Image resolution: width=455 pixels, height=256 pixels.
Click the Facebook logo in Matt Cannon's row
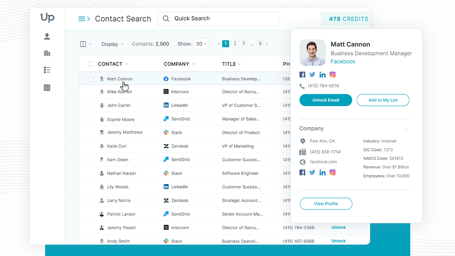click(166, 79)
